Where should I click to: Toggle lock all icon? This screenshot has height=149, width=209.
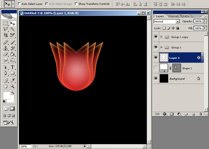(178, 28)
